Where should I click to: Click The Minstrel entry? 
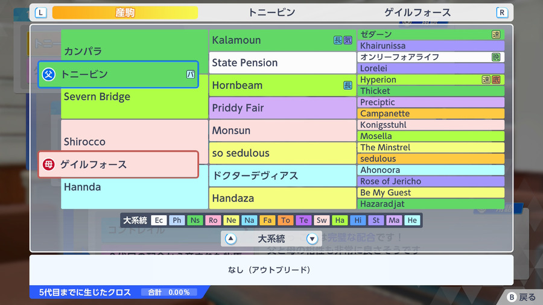tap(431, 147)
